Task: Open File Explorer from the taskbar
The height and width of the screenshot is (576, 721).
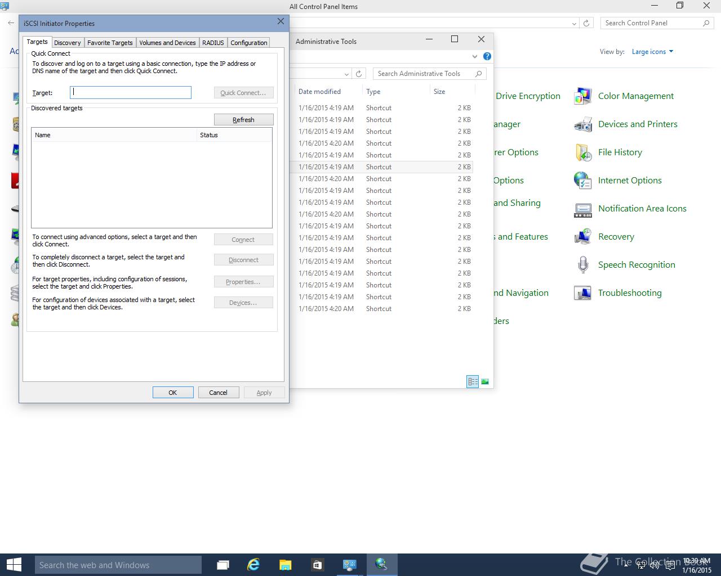Action: tap(286, 565)
